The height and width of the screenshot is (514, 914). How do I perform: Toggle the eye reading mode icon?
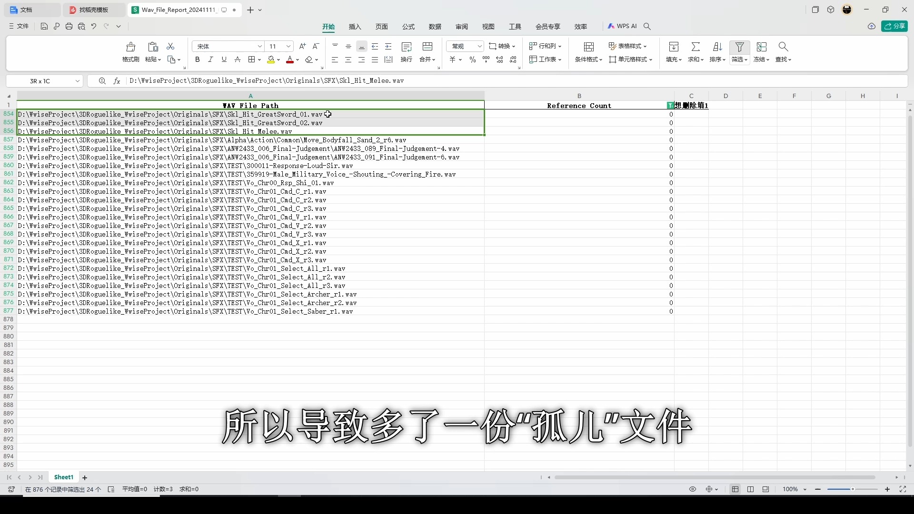693,489
